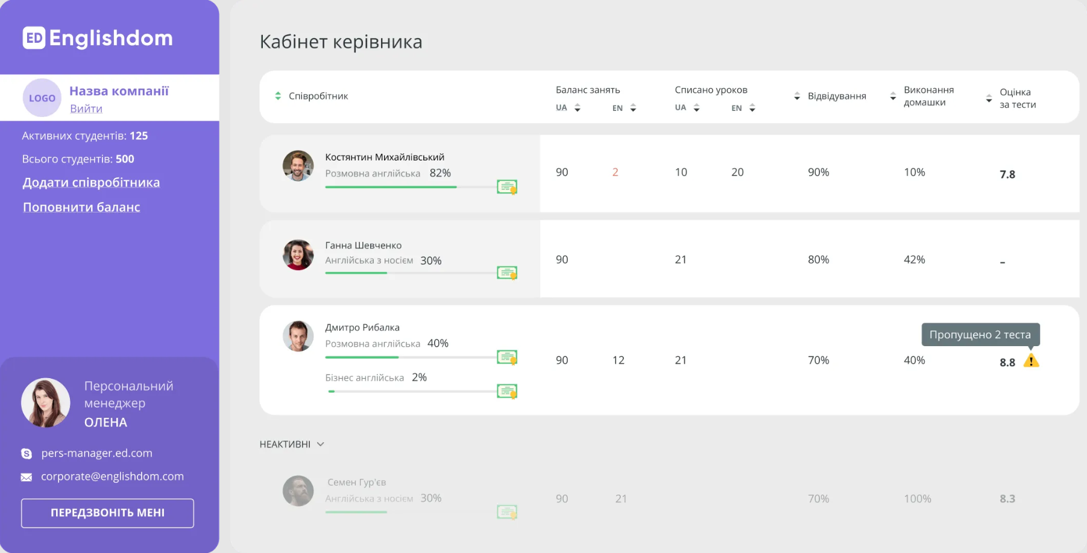Click the Englishdom logo icon
Image resolution: width=1087 pixels, height=553 pixels.
tap(34, 38)
